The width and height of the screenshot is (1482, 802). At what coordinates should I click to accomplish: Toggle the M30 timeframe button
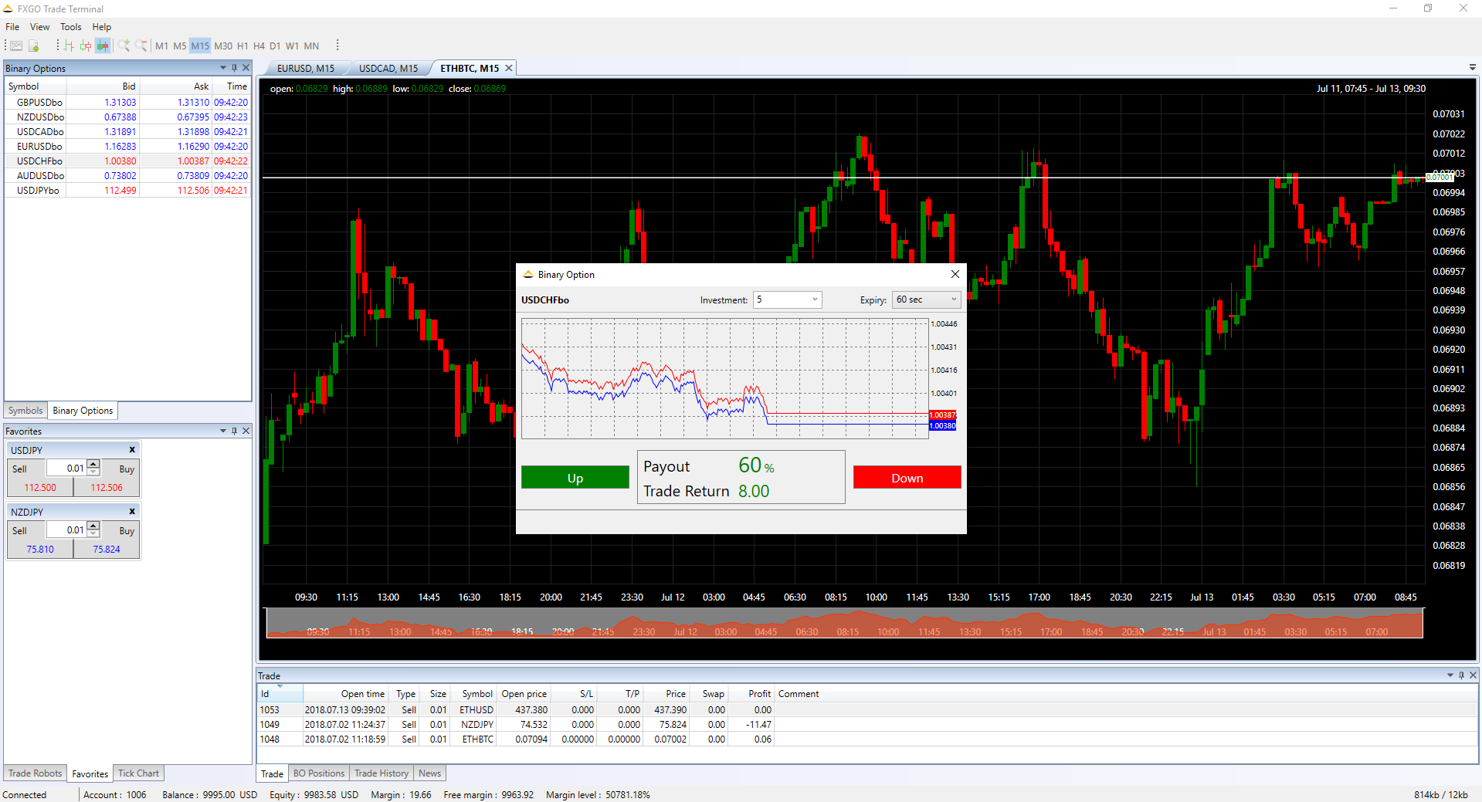[223, 46]
